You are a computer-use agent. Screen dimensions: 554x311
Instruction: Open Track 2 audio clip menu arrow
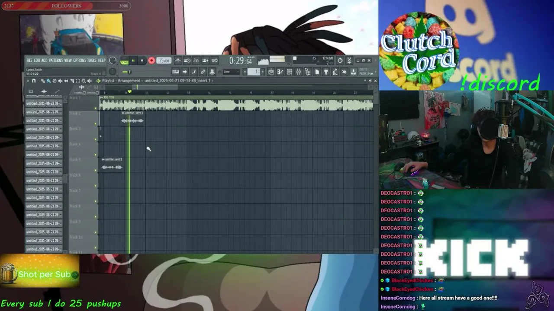pos(123,113)
